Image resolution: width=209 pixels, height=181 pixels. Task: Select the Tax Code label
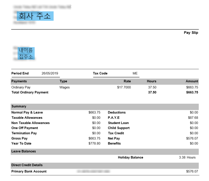pos(100,73)
